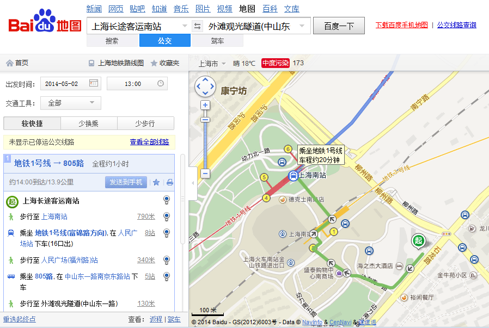Print the route with the printer icon

(x=170, y=182)
